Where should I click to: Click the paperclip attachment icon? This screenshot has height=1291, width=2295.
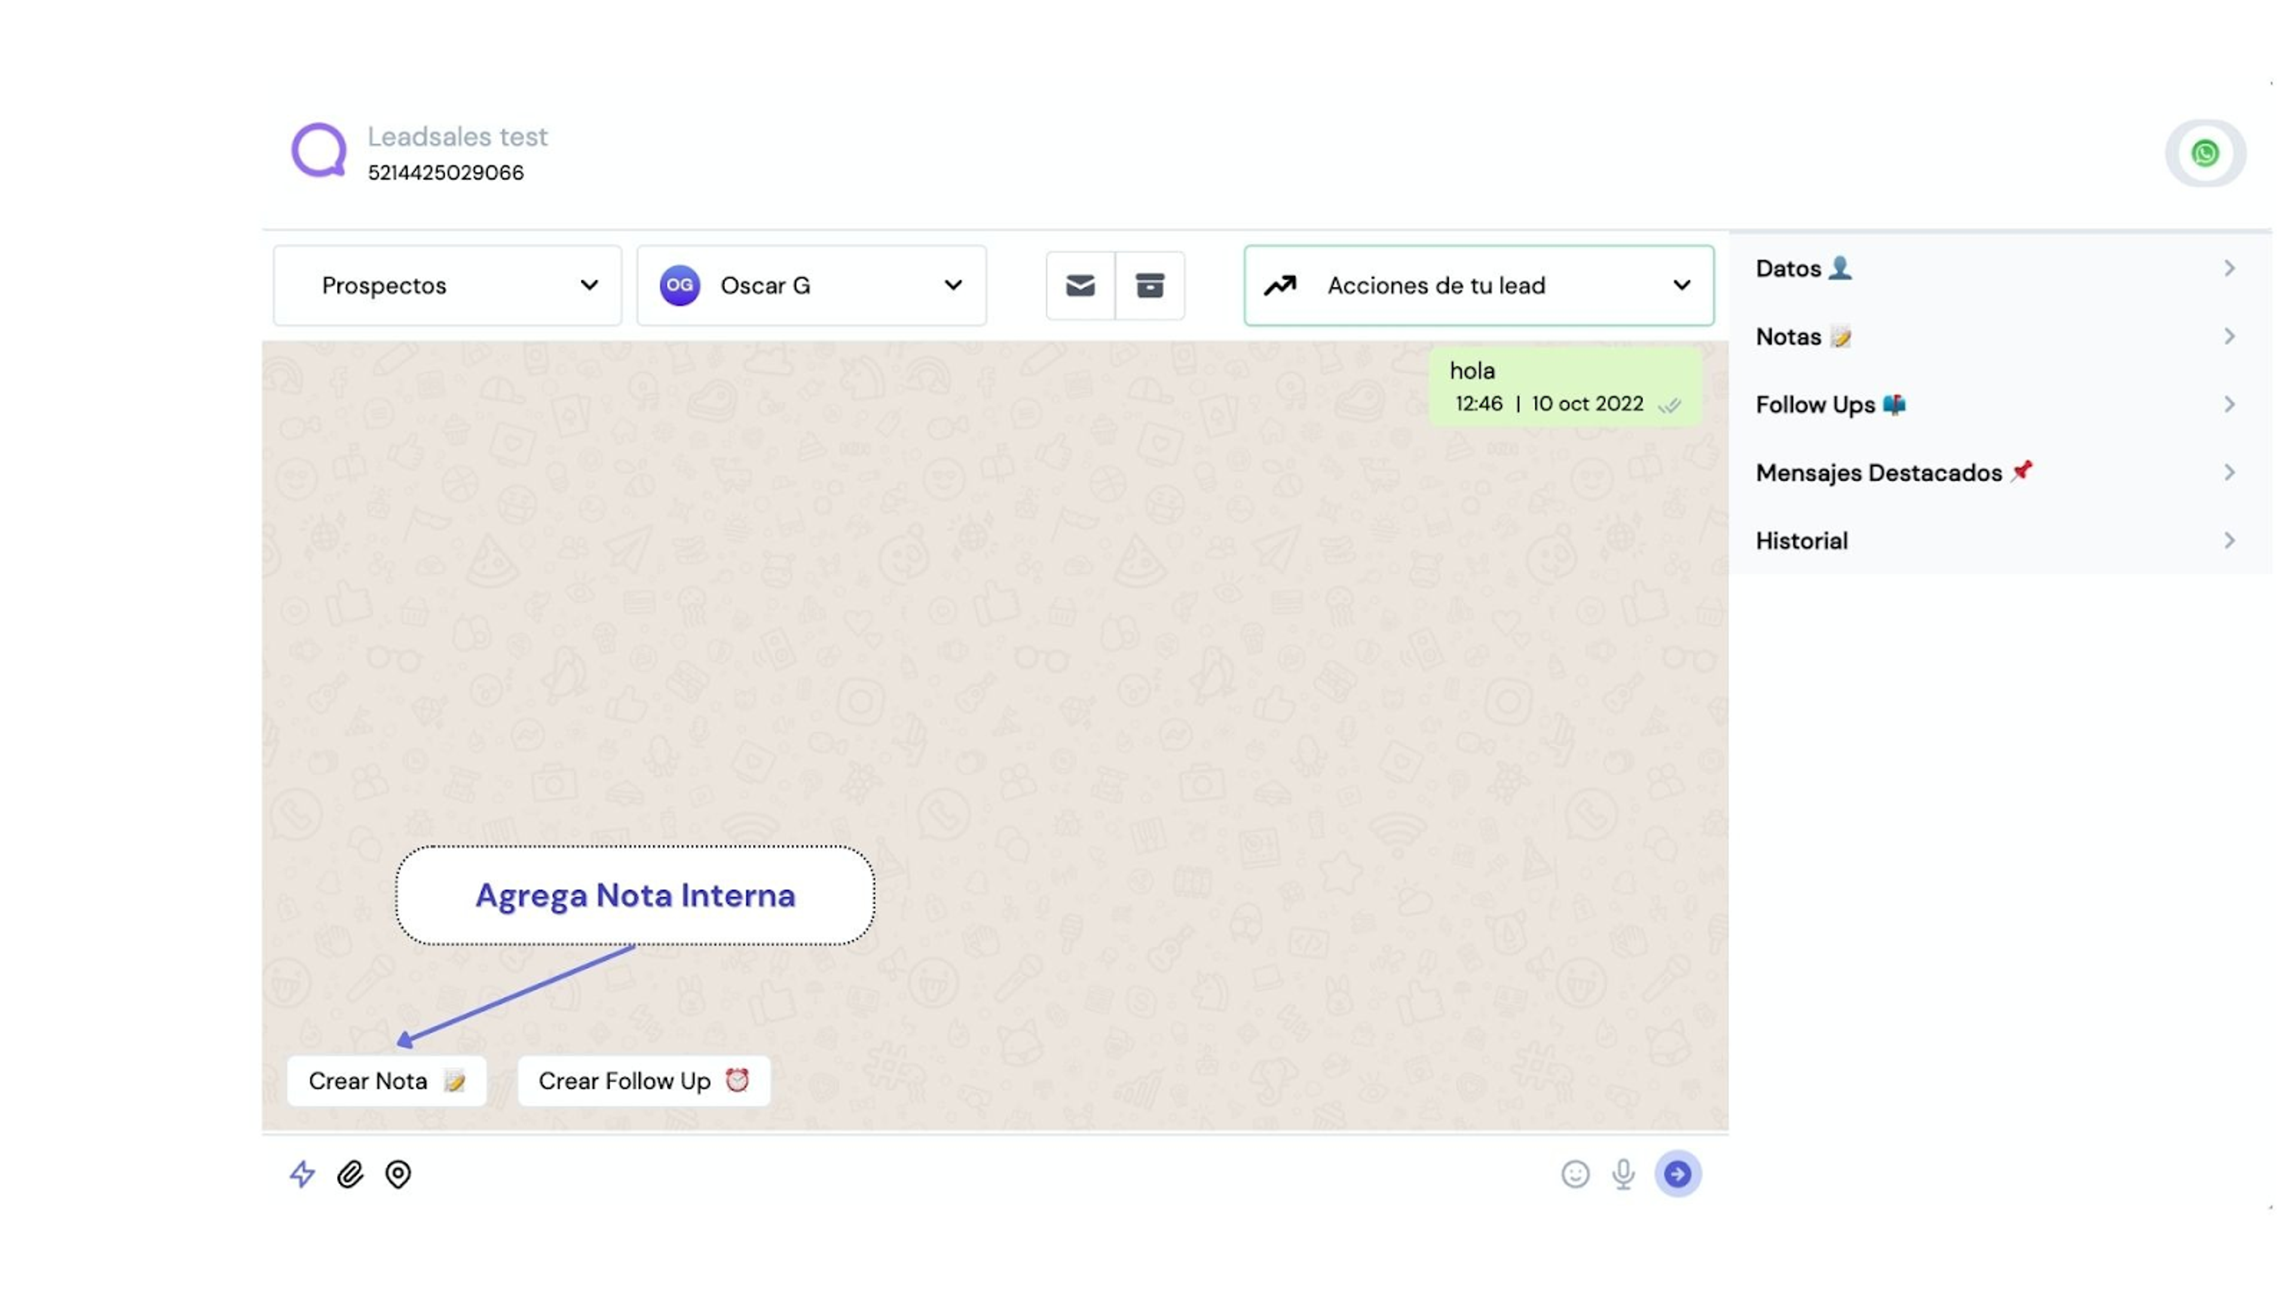[x=350, y=1174]
